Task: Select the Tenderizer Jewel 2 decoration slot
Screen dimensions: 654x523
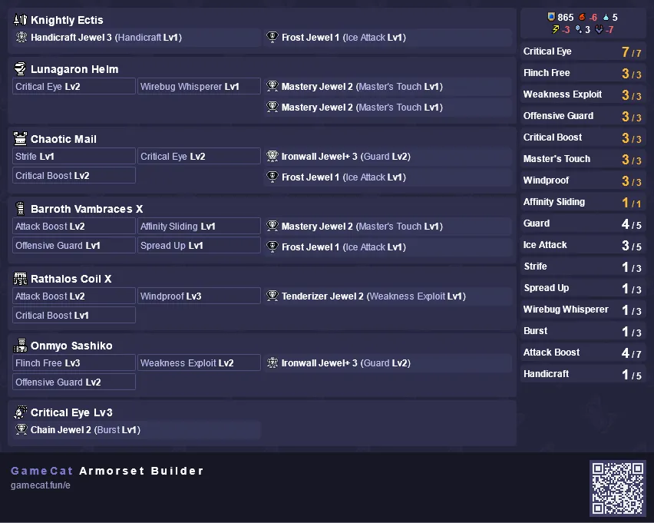Action: pyautogui.click(x=388, y=296)
